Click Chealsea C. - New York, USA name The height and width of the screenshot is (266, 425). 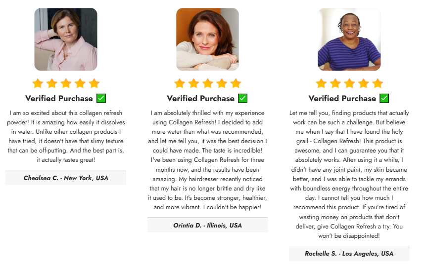[66, 178]
